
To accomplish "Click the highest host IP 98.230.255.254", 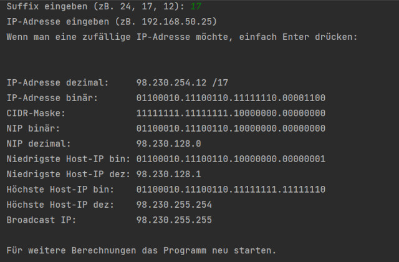I will pos(174,205).
